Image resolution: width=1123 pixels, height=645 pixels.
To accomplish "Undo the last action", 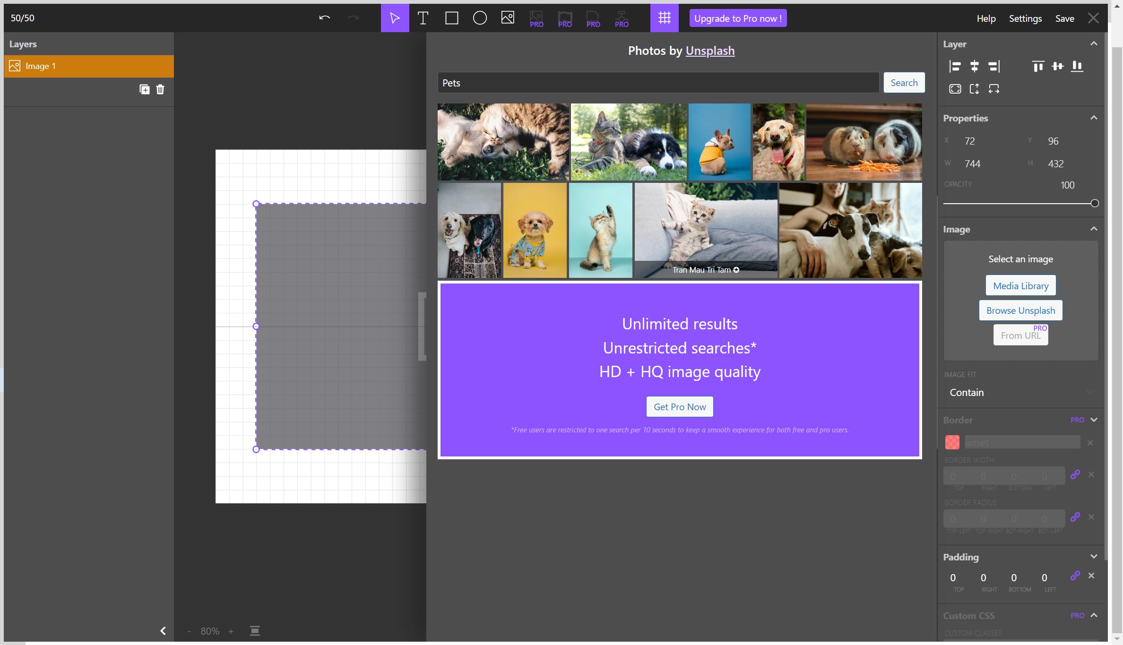I will coord(324,18).
